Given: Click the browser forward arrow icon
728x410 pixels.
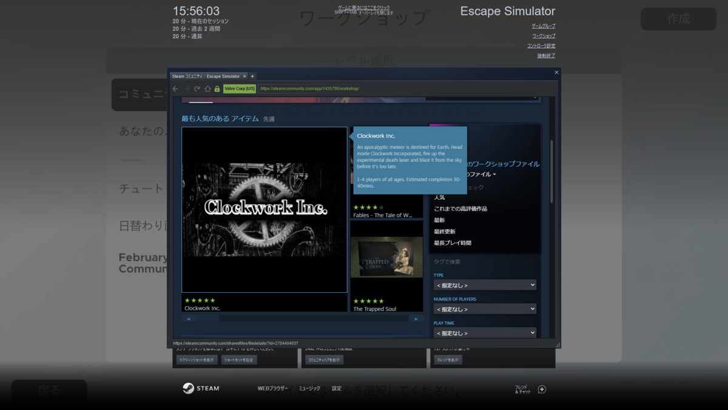Looking at the screenshot, I should pyautogui.click(x=186, y=89).
